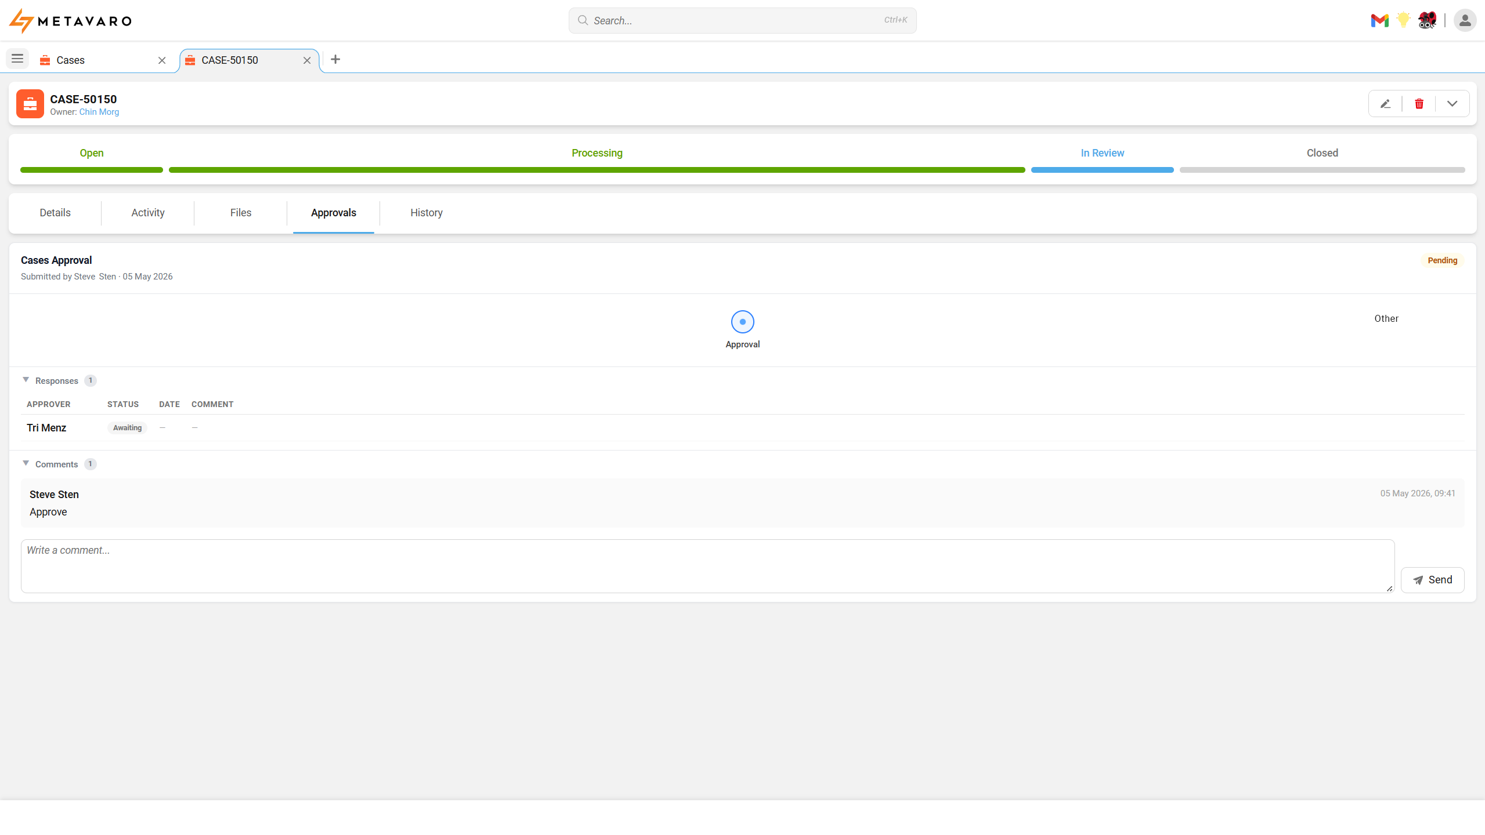Open the user profile avatar

pos(1465,21)
